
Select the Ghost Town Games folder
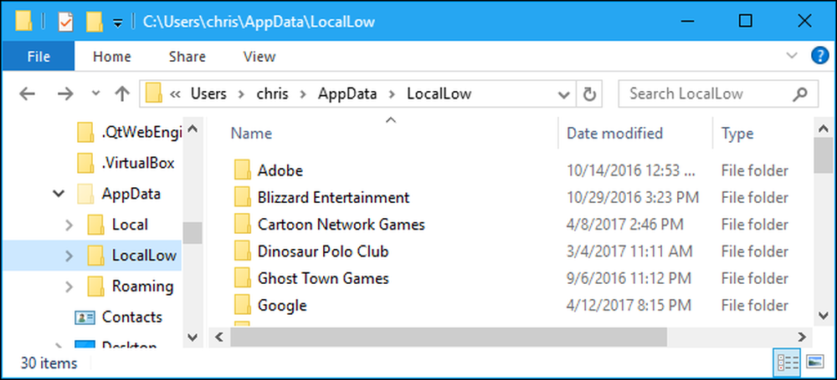click(323, 278)
